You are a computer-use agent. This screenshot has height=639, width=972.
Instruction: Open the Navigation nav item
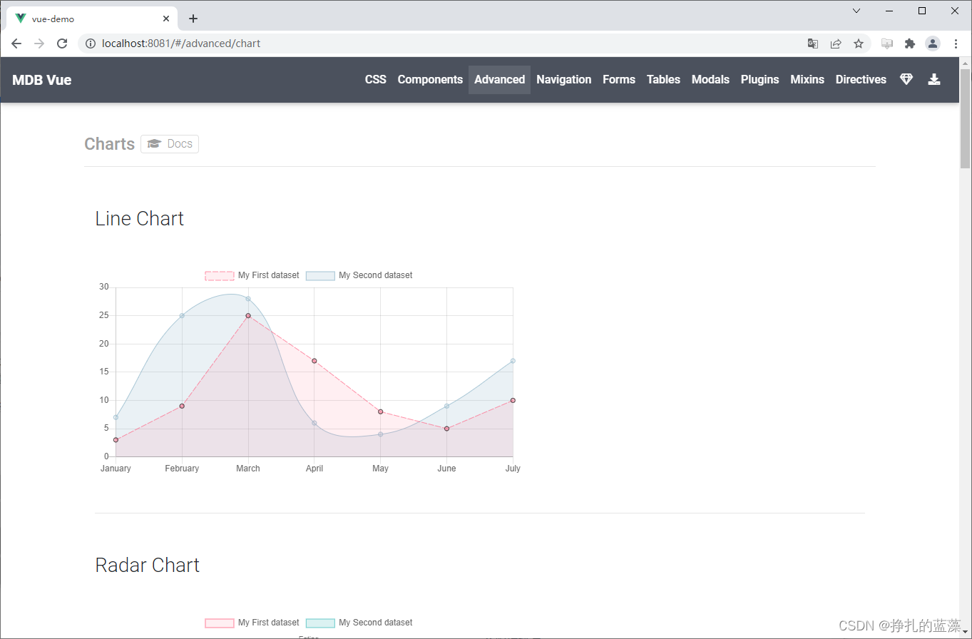pyautogui.click(x=564, y=80)
